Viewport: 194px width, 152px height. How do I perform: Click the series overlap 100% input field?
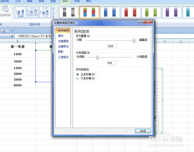[112, 46]
